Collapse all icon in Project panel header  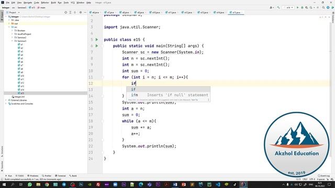click(x=75, y=13)
